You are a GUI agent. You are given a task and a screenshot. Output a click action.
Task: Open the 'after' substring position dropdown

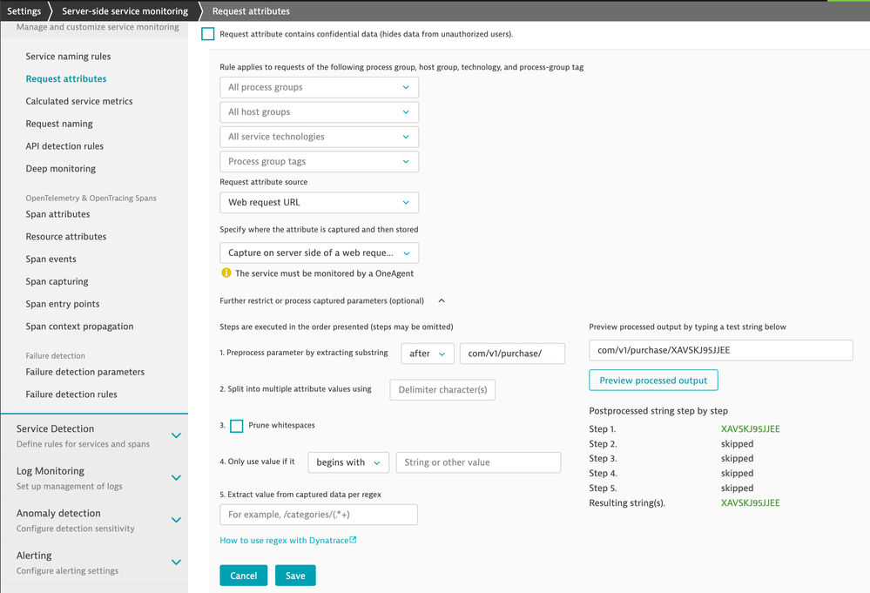427,354
